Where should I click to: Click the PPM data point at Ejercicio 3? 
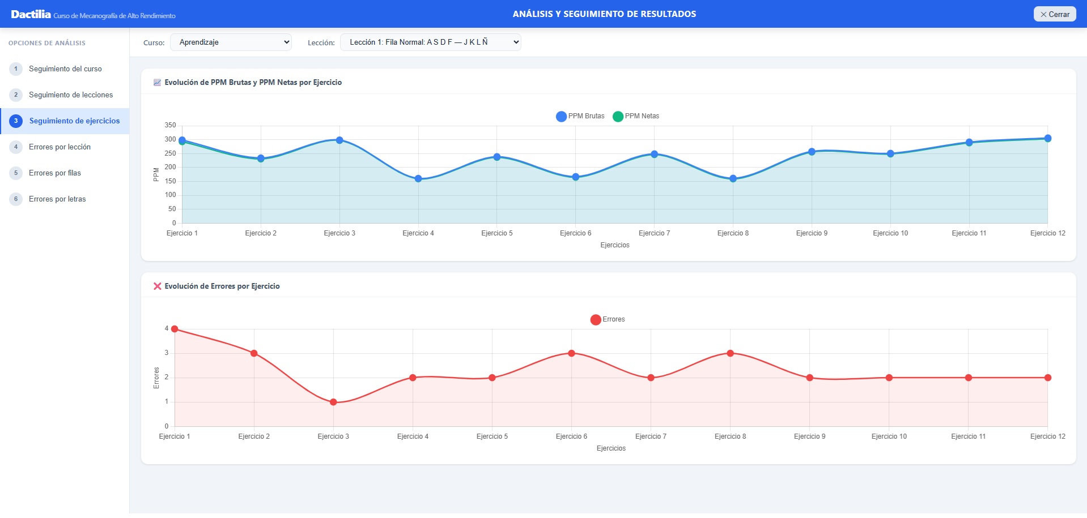[339, 140]
